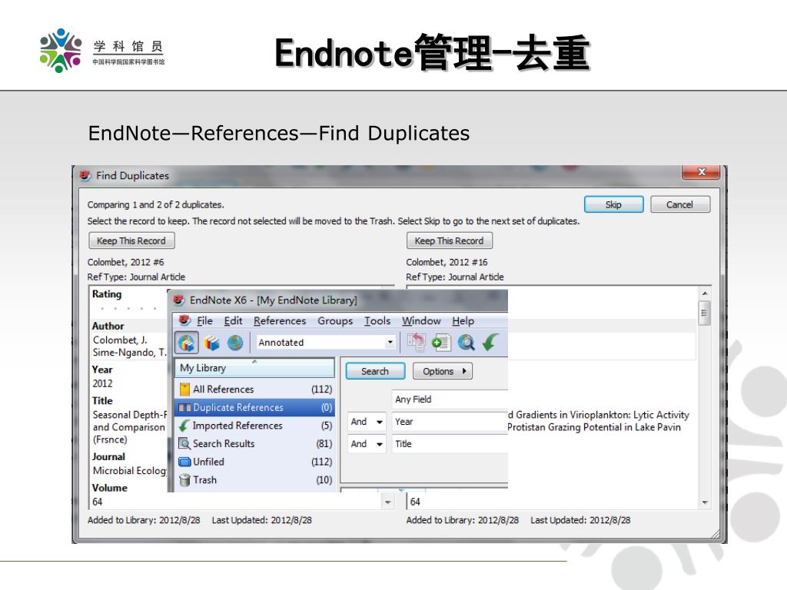Click the Search button
Image resolution: width=787 pixels, height=590 pixels.
pos(375,371)
